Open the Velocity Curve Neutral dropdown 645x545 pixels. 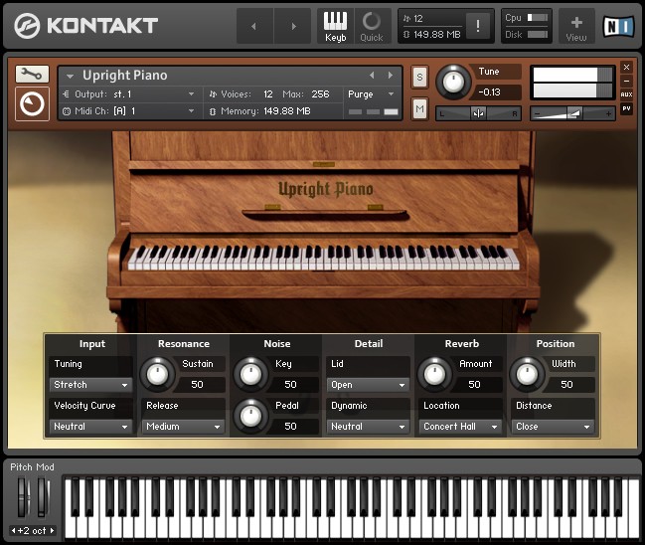(90, 427)
